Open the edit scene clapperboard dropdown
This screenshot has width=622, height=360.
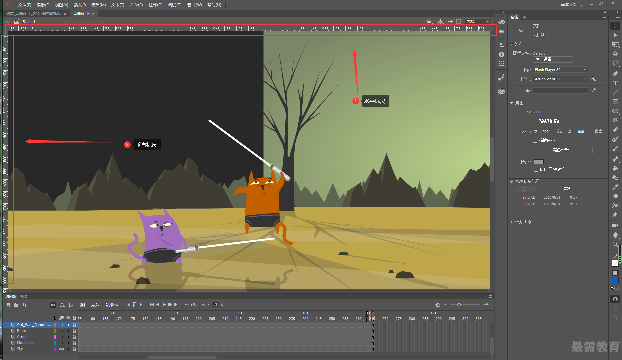coord(429,21)
